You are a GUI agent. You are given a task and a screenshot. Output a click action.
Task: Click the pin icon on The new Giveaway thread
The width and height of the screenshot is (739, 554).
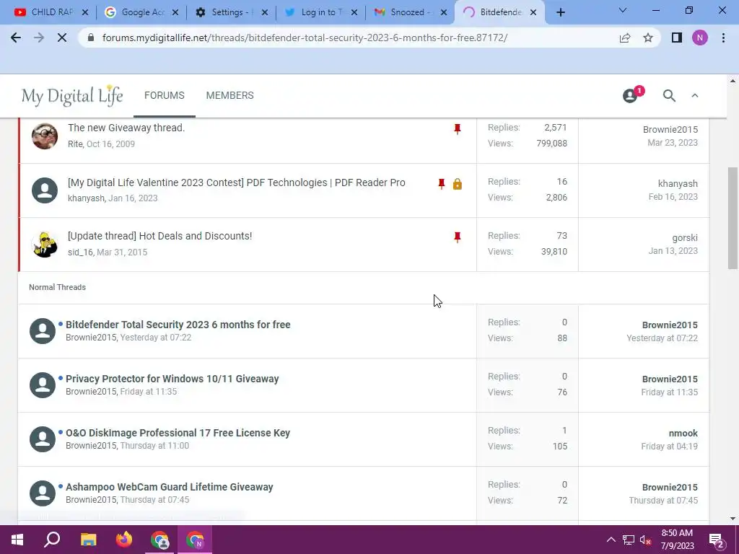coord(457,129)
